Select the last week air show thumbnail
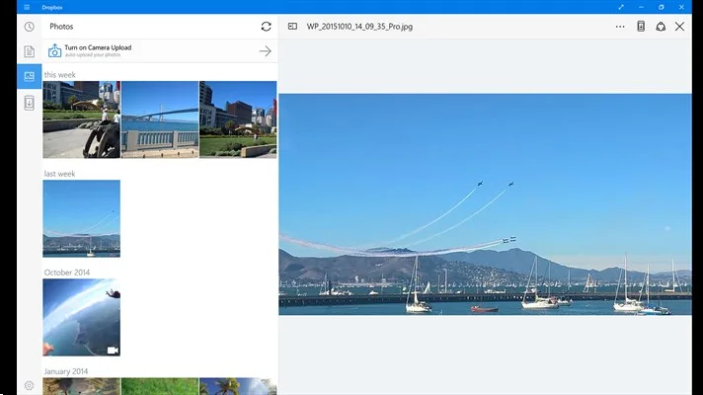Image resolution: width=703 pixels, height=395 pixels. 82,219
